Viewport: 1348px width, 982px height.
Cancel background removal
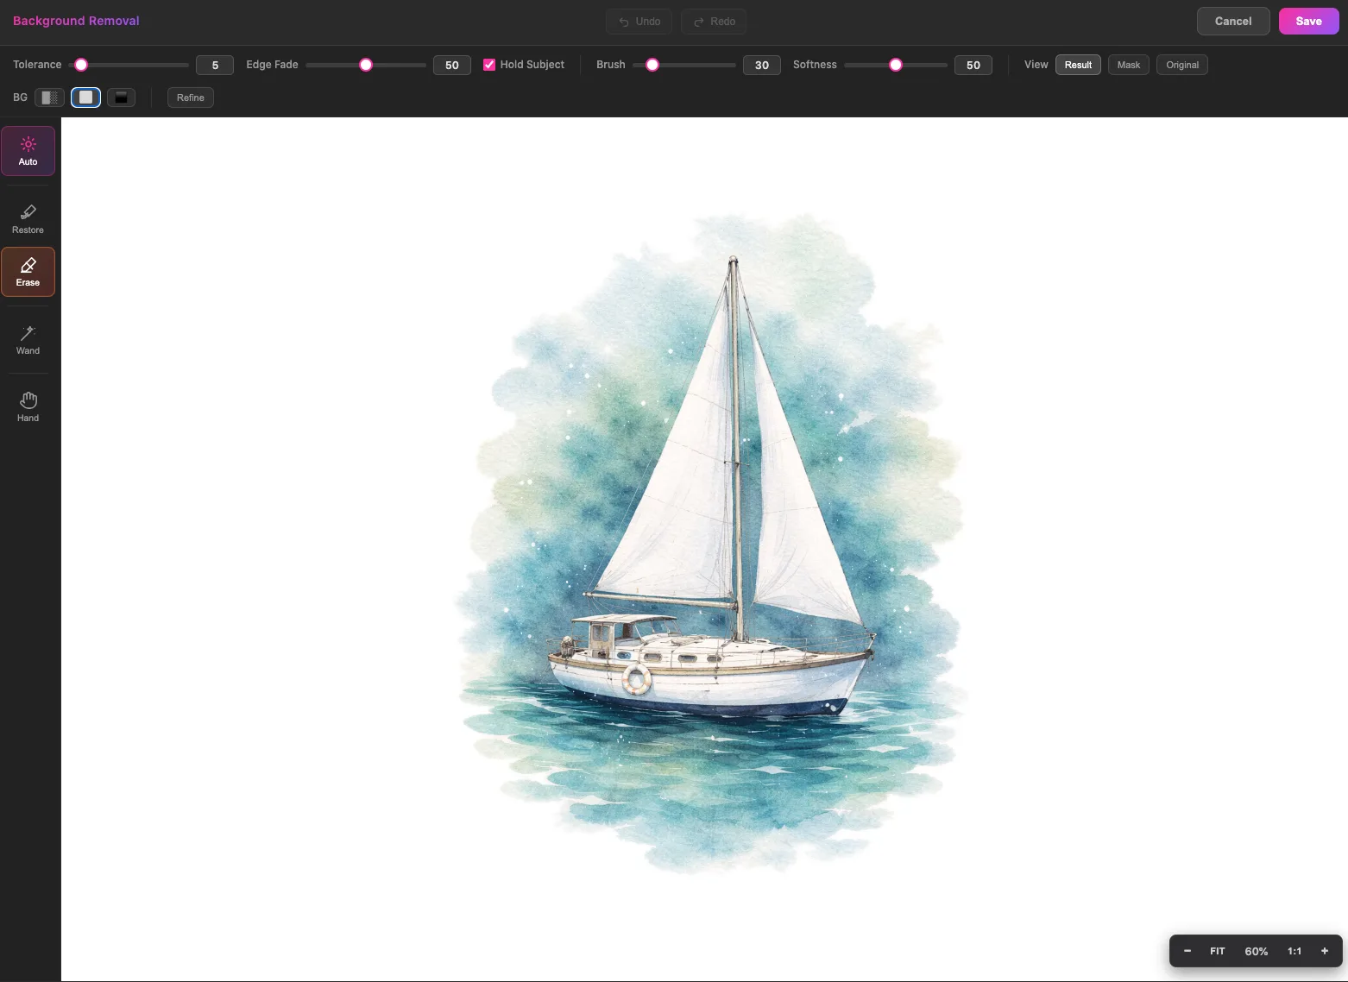coord(1233,22)
